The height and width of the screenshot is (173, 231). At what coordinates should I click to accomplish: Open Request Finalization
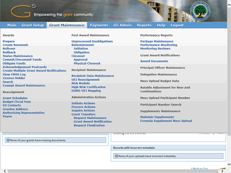(x=89, y=125)
